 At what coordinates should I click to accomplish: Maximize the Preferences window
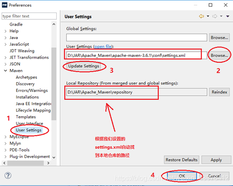click(x=210, y=5)
